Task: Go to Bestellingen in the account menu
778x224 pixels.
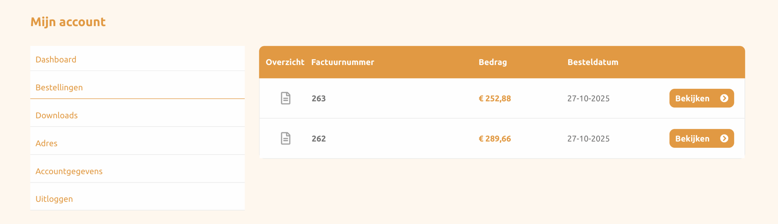Action: [x=59, y=88]
